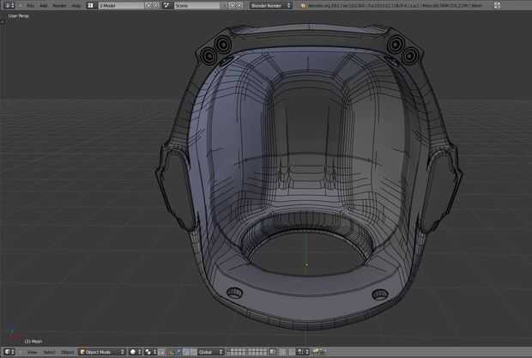Toggle the 3D manipulator widget
The image size is (532, 358).
171,352
